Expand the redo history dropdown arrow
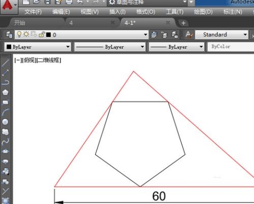Image resolution: width=254 pixels, height=204 pixels. 104,2
